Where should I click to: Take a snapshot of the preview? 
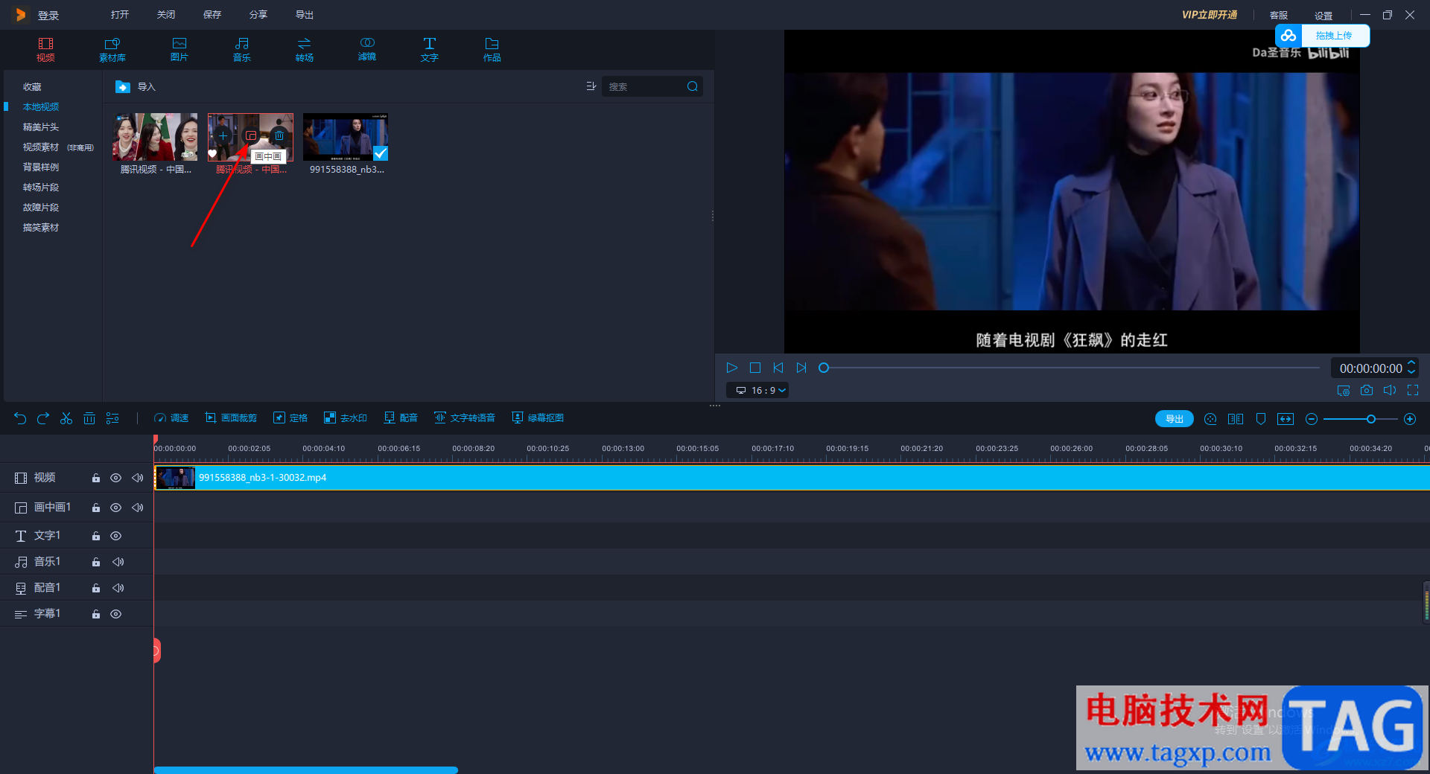click(x=1367, y=390)
